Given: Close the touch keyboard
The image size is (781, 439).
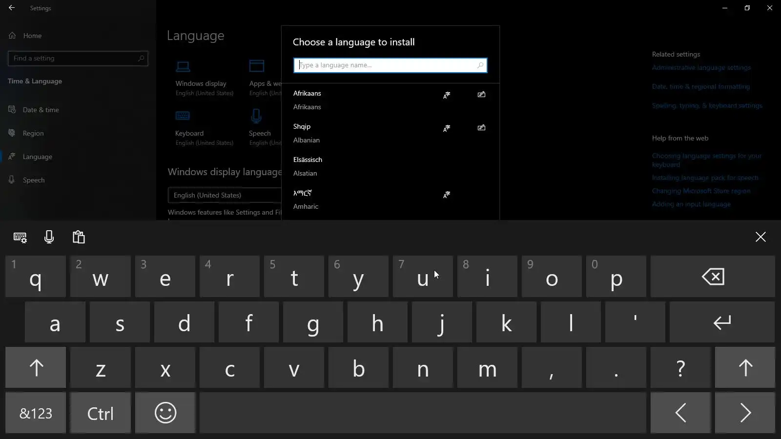Looking at the screenshot, I should (760, 237).
